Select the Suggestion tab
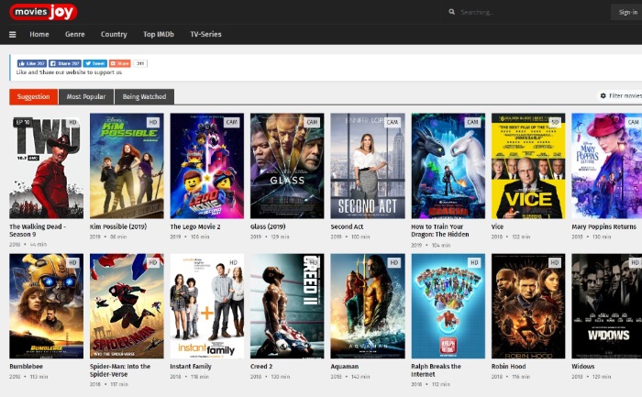 coord(34,96)
